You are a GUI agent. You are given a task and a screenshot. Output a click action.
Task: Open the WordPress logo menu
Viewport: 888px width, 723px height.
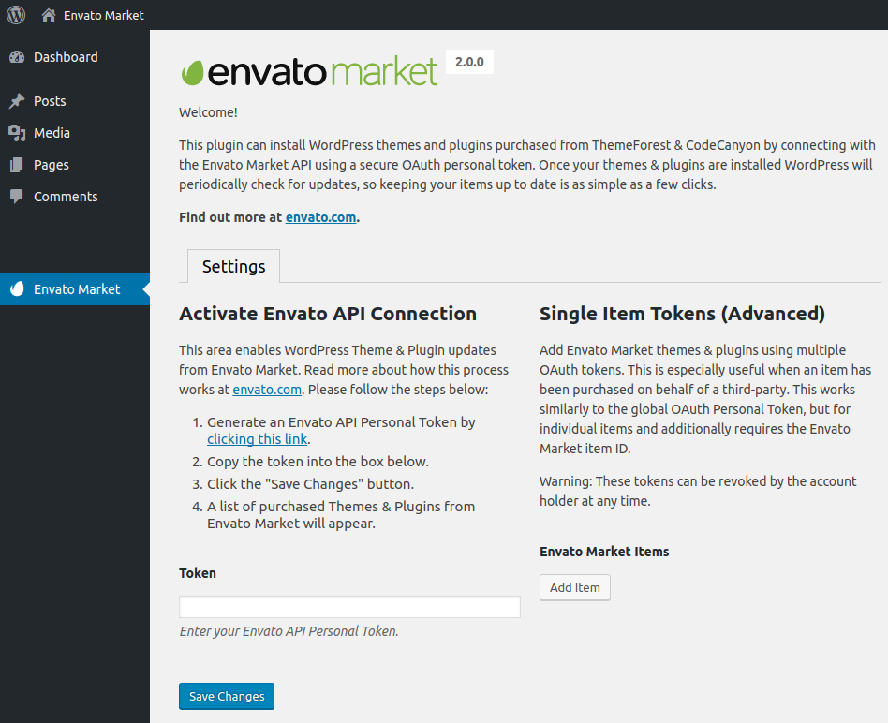pos(16,15)
